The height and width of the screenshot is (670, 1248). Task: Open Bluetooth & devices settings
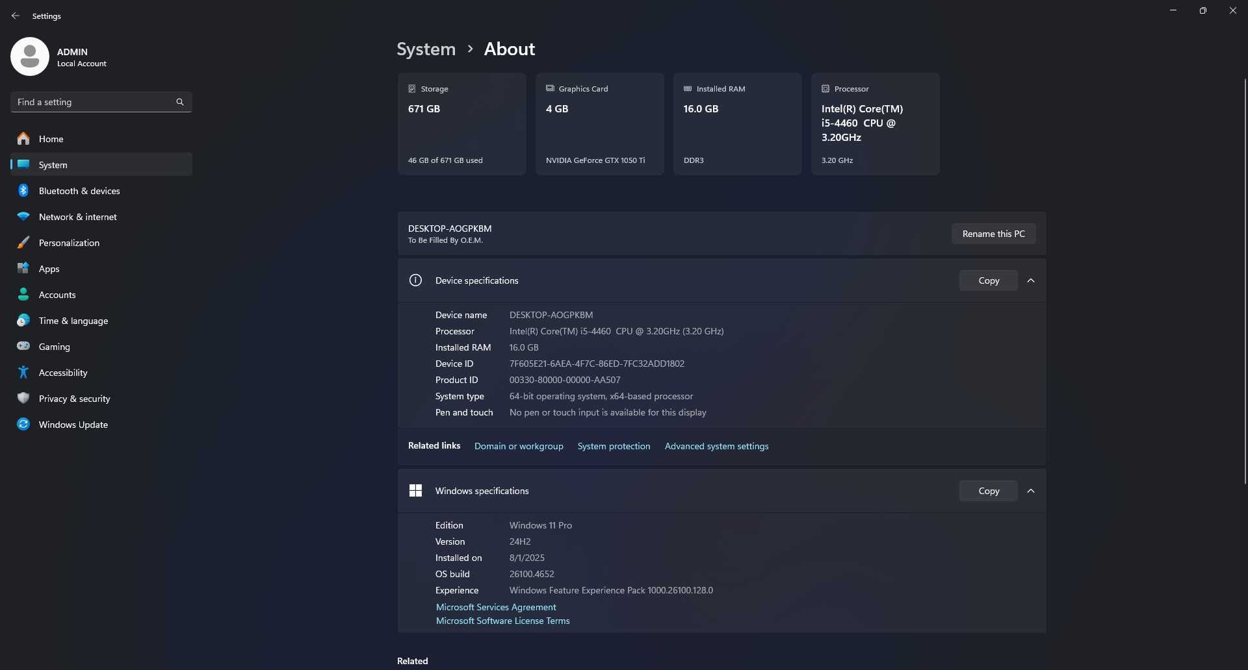(101, 190)
